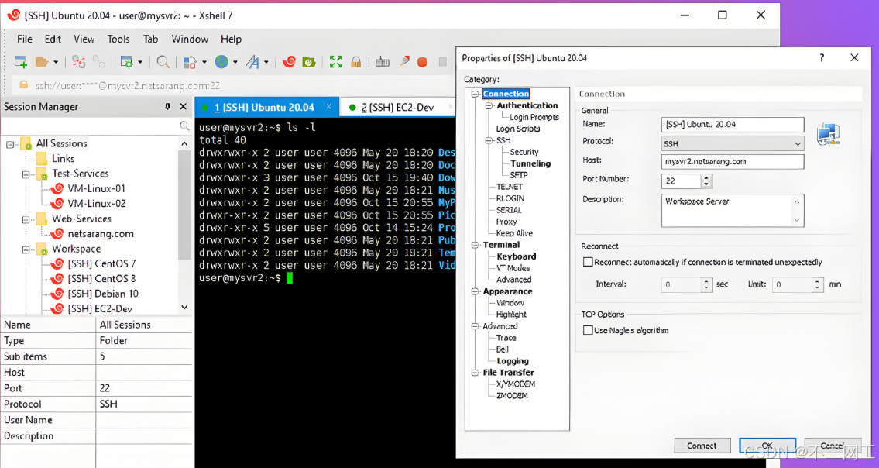This screenshot has width=879, height=468.
Task: Open dropdown arrow beside globe icon
Action: pos(235,62)
